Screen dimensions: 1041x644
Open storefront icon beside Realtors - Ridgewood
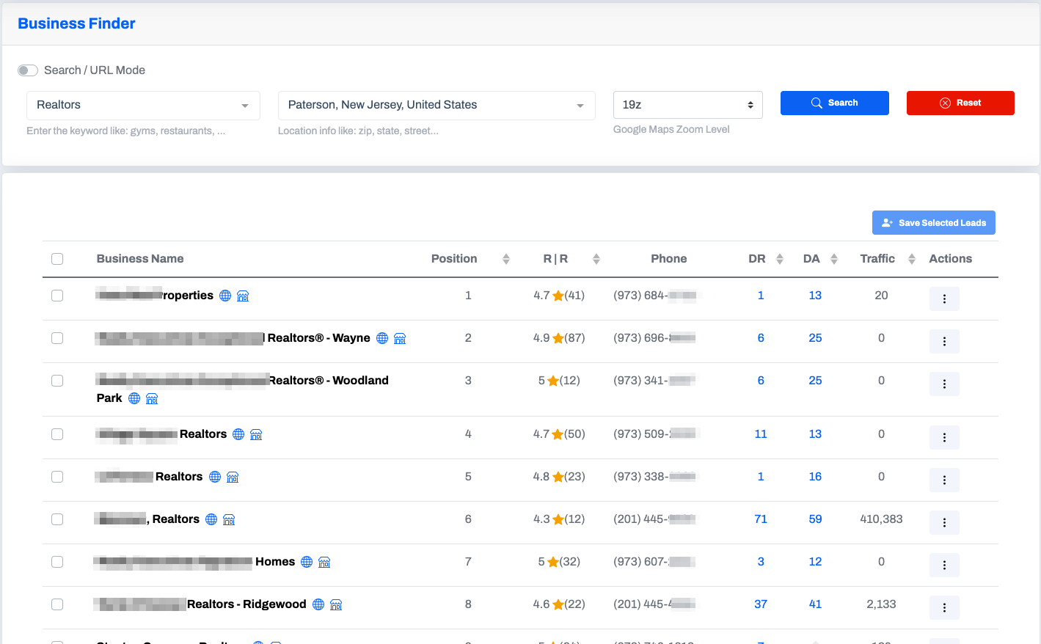click(x=336, y=604)
